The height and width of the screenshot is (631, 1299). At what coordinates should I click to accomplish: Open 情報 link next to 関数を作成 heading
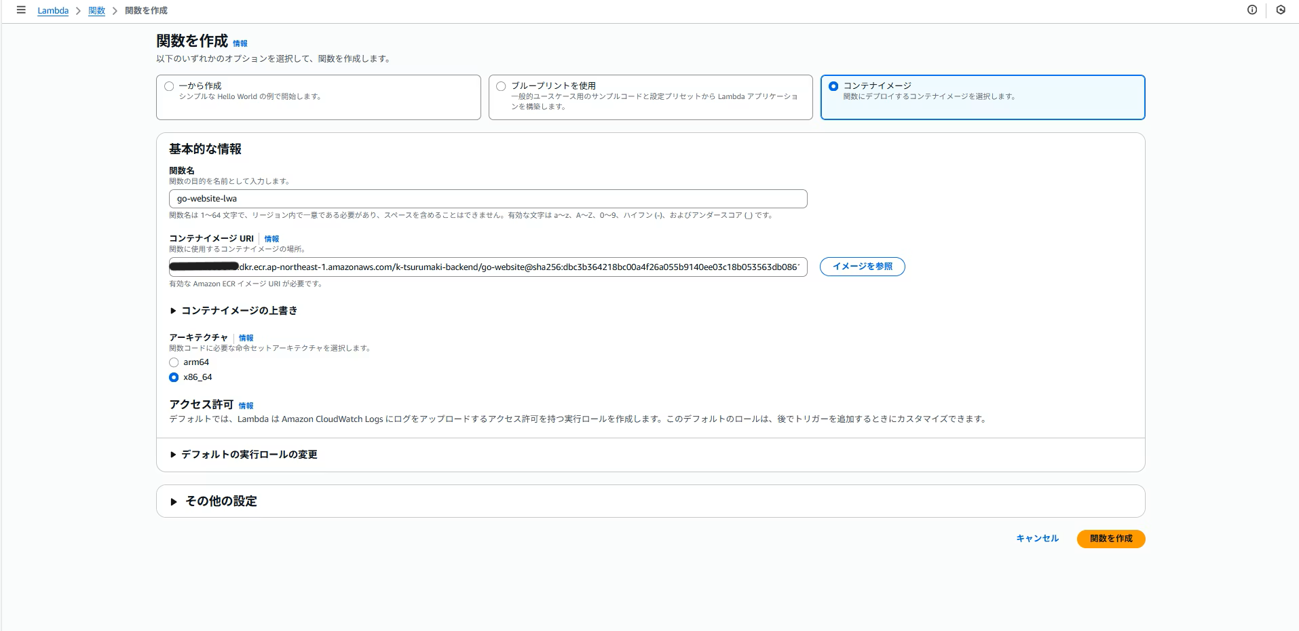[x=240, y=43]
